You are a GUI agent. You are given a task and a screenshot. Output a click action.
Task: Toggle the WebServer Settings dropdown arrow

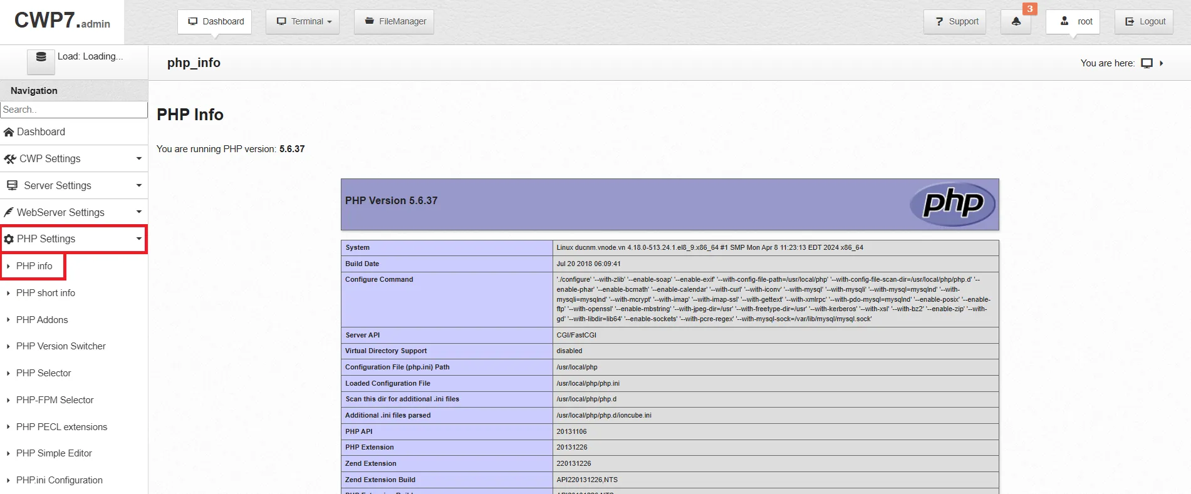pos(139,212)
